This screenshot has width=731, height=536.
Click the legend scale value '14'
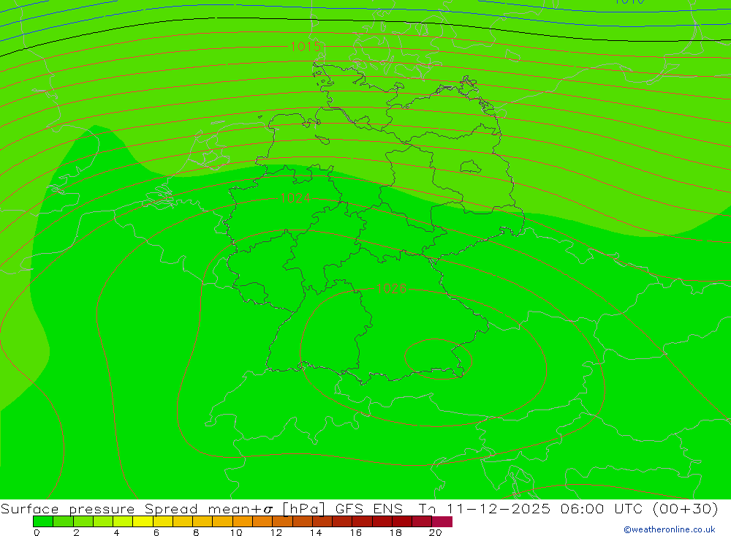316,532
